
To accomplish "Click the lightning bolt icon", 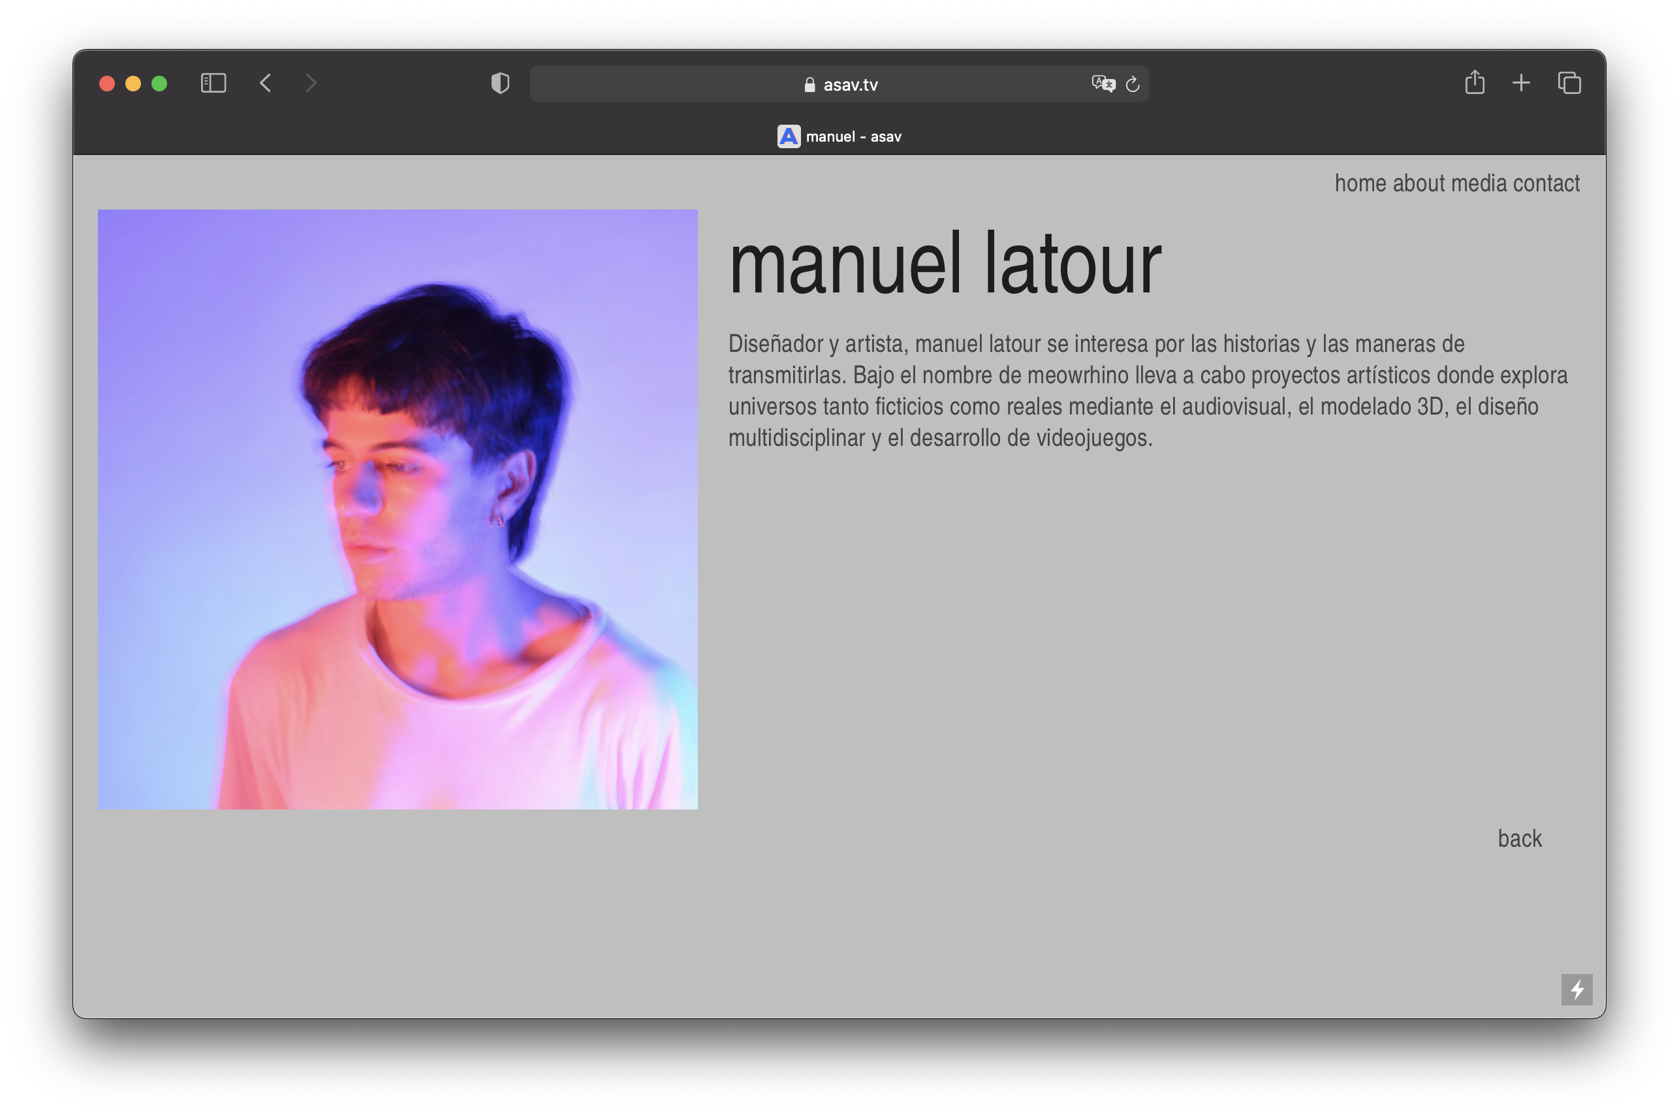I will point(1577,989).
